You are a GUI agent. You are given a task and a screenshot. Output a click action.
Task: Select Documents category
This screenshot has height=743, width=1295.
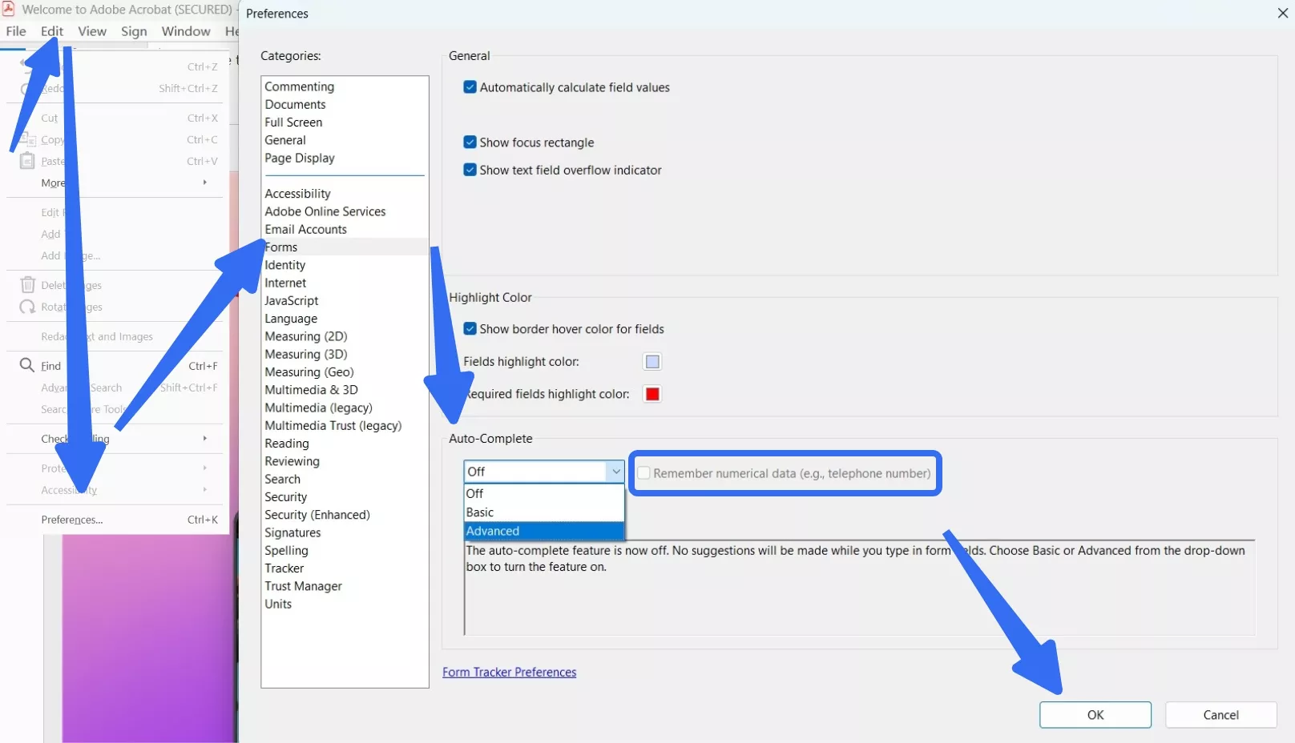(296, 104)
